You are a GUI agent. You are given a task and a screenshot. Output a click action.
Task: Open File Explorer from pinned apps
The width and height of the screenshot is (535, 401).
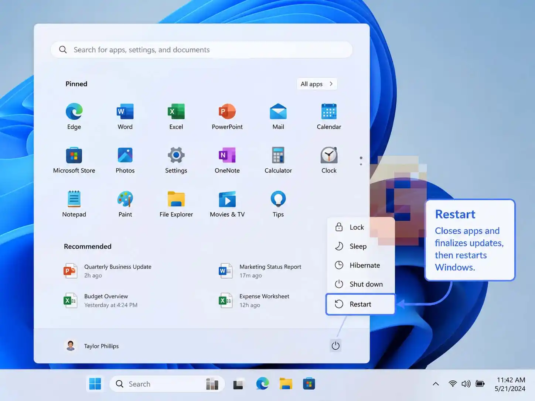[176, 204]
